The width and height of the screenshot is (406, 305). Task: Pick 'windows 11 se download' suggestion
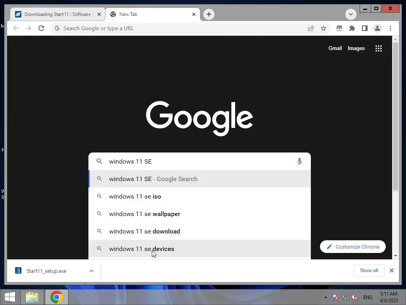199,231
